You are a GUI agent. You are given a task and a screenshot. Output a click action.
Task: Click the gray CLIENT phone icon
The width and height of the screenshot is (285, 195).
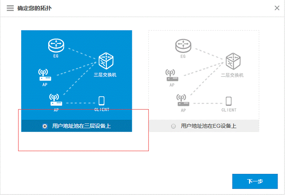coord(229,101)
